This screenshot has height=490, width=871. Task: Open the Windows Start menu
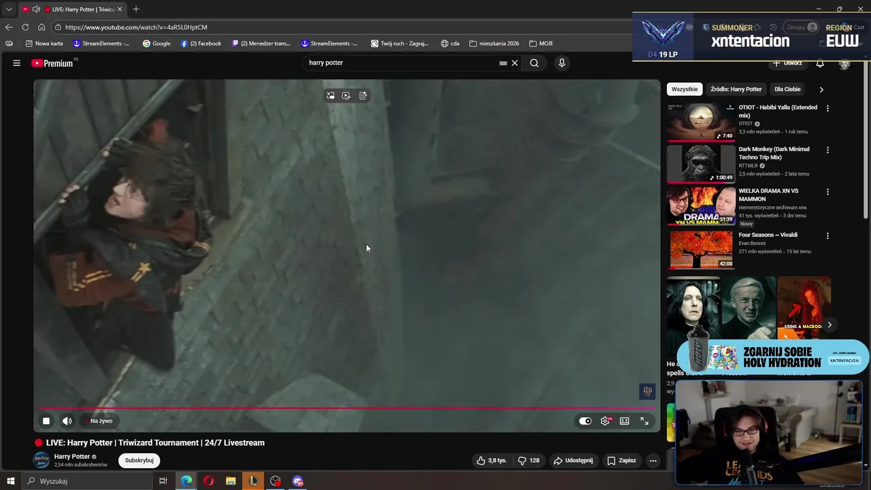click(x=10, y=481)
